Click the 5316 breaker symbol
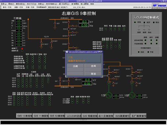Viewport: 167px width, 125px height. click(132, 75)
